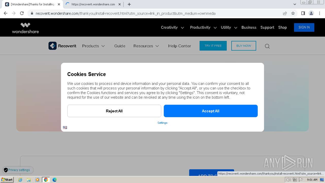Share this page icon in address bar
325x183 pixels.
pyautogui.click(x=285, y=13)
